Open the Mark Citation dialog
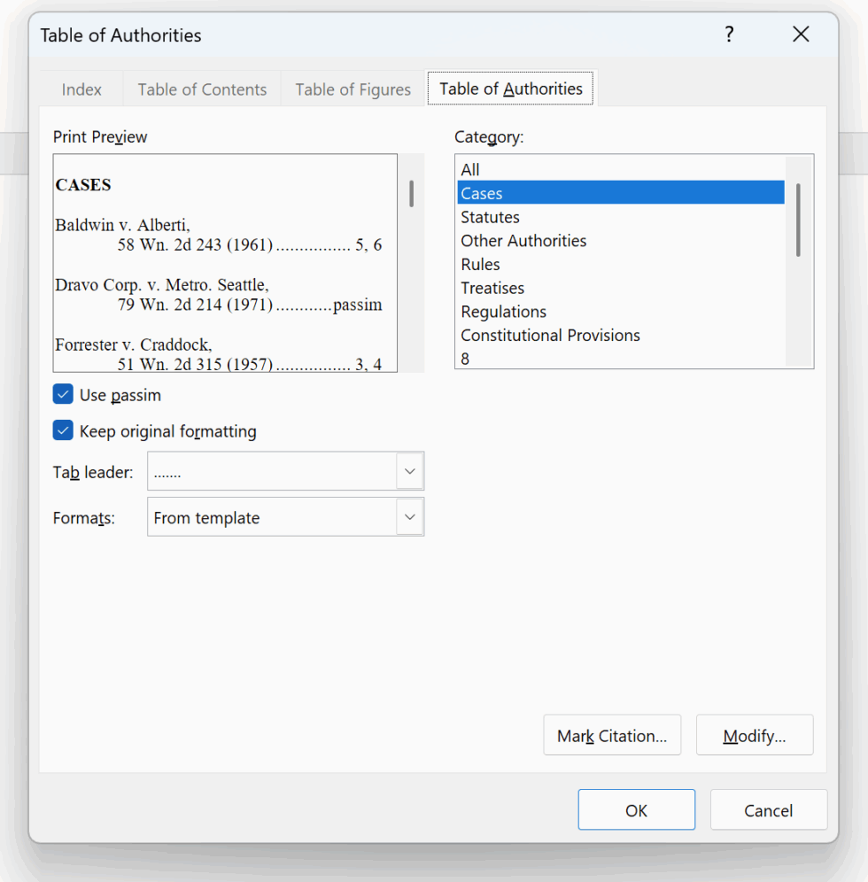 coord(612,735)
